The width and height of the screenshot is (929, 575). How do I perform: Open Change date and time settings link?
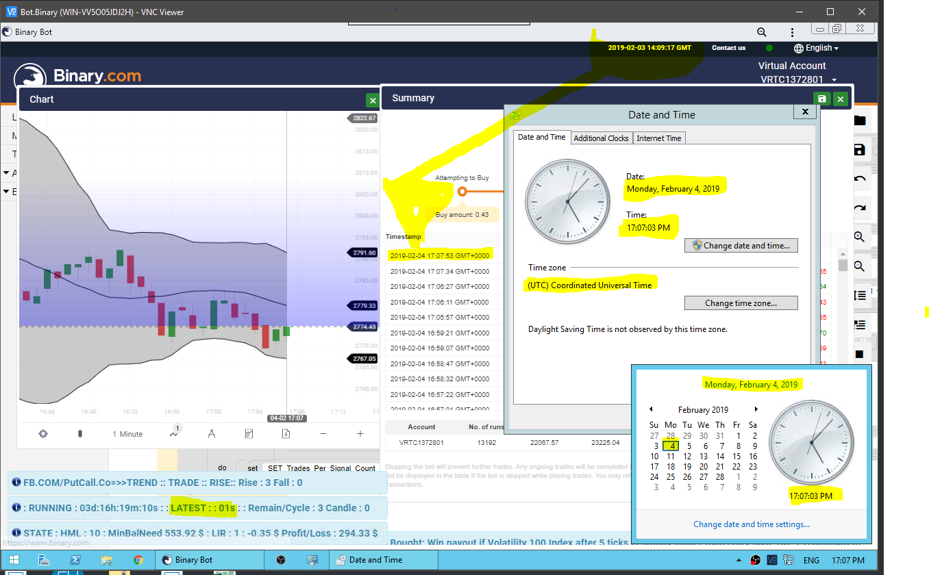coord(752,524)
